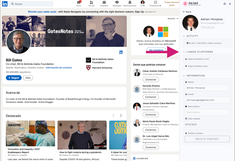Screen dimensions: 235x161
Task: Click the Microsoft logo in ad
Action: [163, 32]
